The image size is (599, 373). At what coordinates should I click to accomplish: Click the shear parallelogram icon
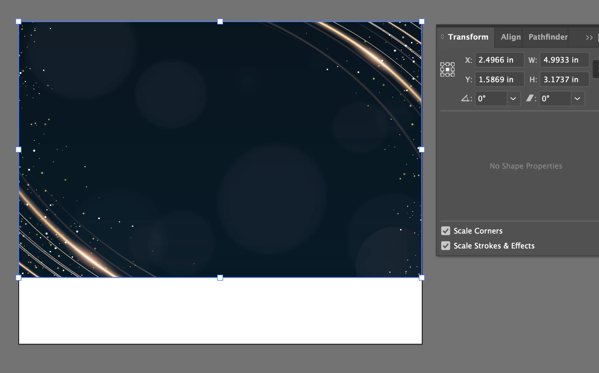tap(530, 98)
